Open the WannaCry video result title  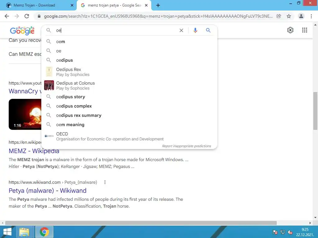25,91
